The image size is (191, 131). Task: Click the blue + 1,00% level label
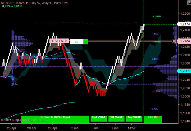pos(154,34)
